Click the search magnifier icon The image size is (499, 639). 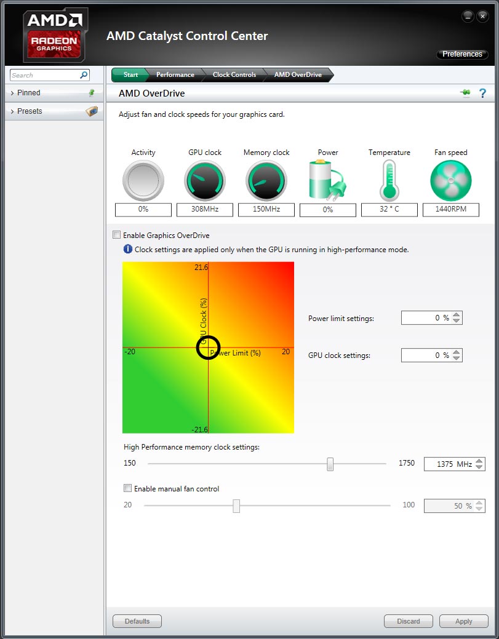point(84,75)
